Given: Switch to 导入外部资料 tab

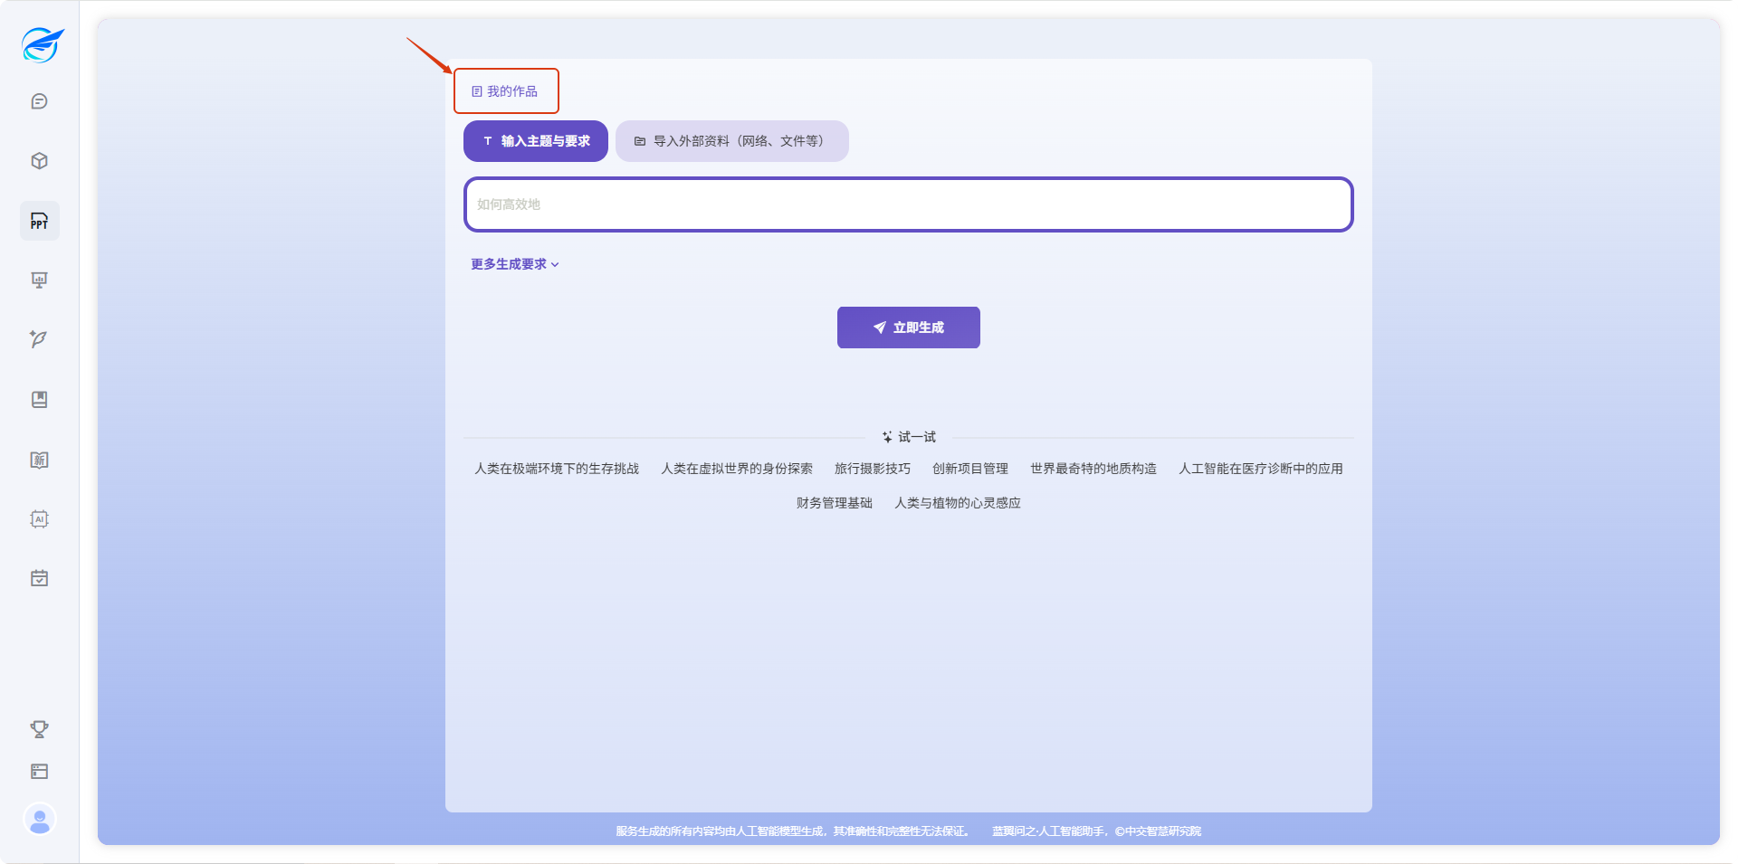Looking at the screenshot, I should 732,141.
